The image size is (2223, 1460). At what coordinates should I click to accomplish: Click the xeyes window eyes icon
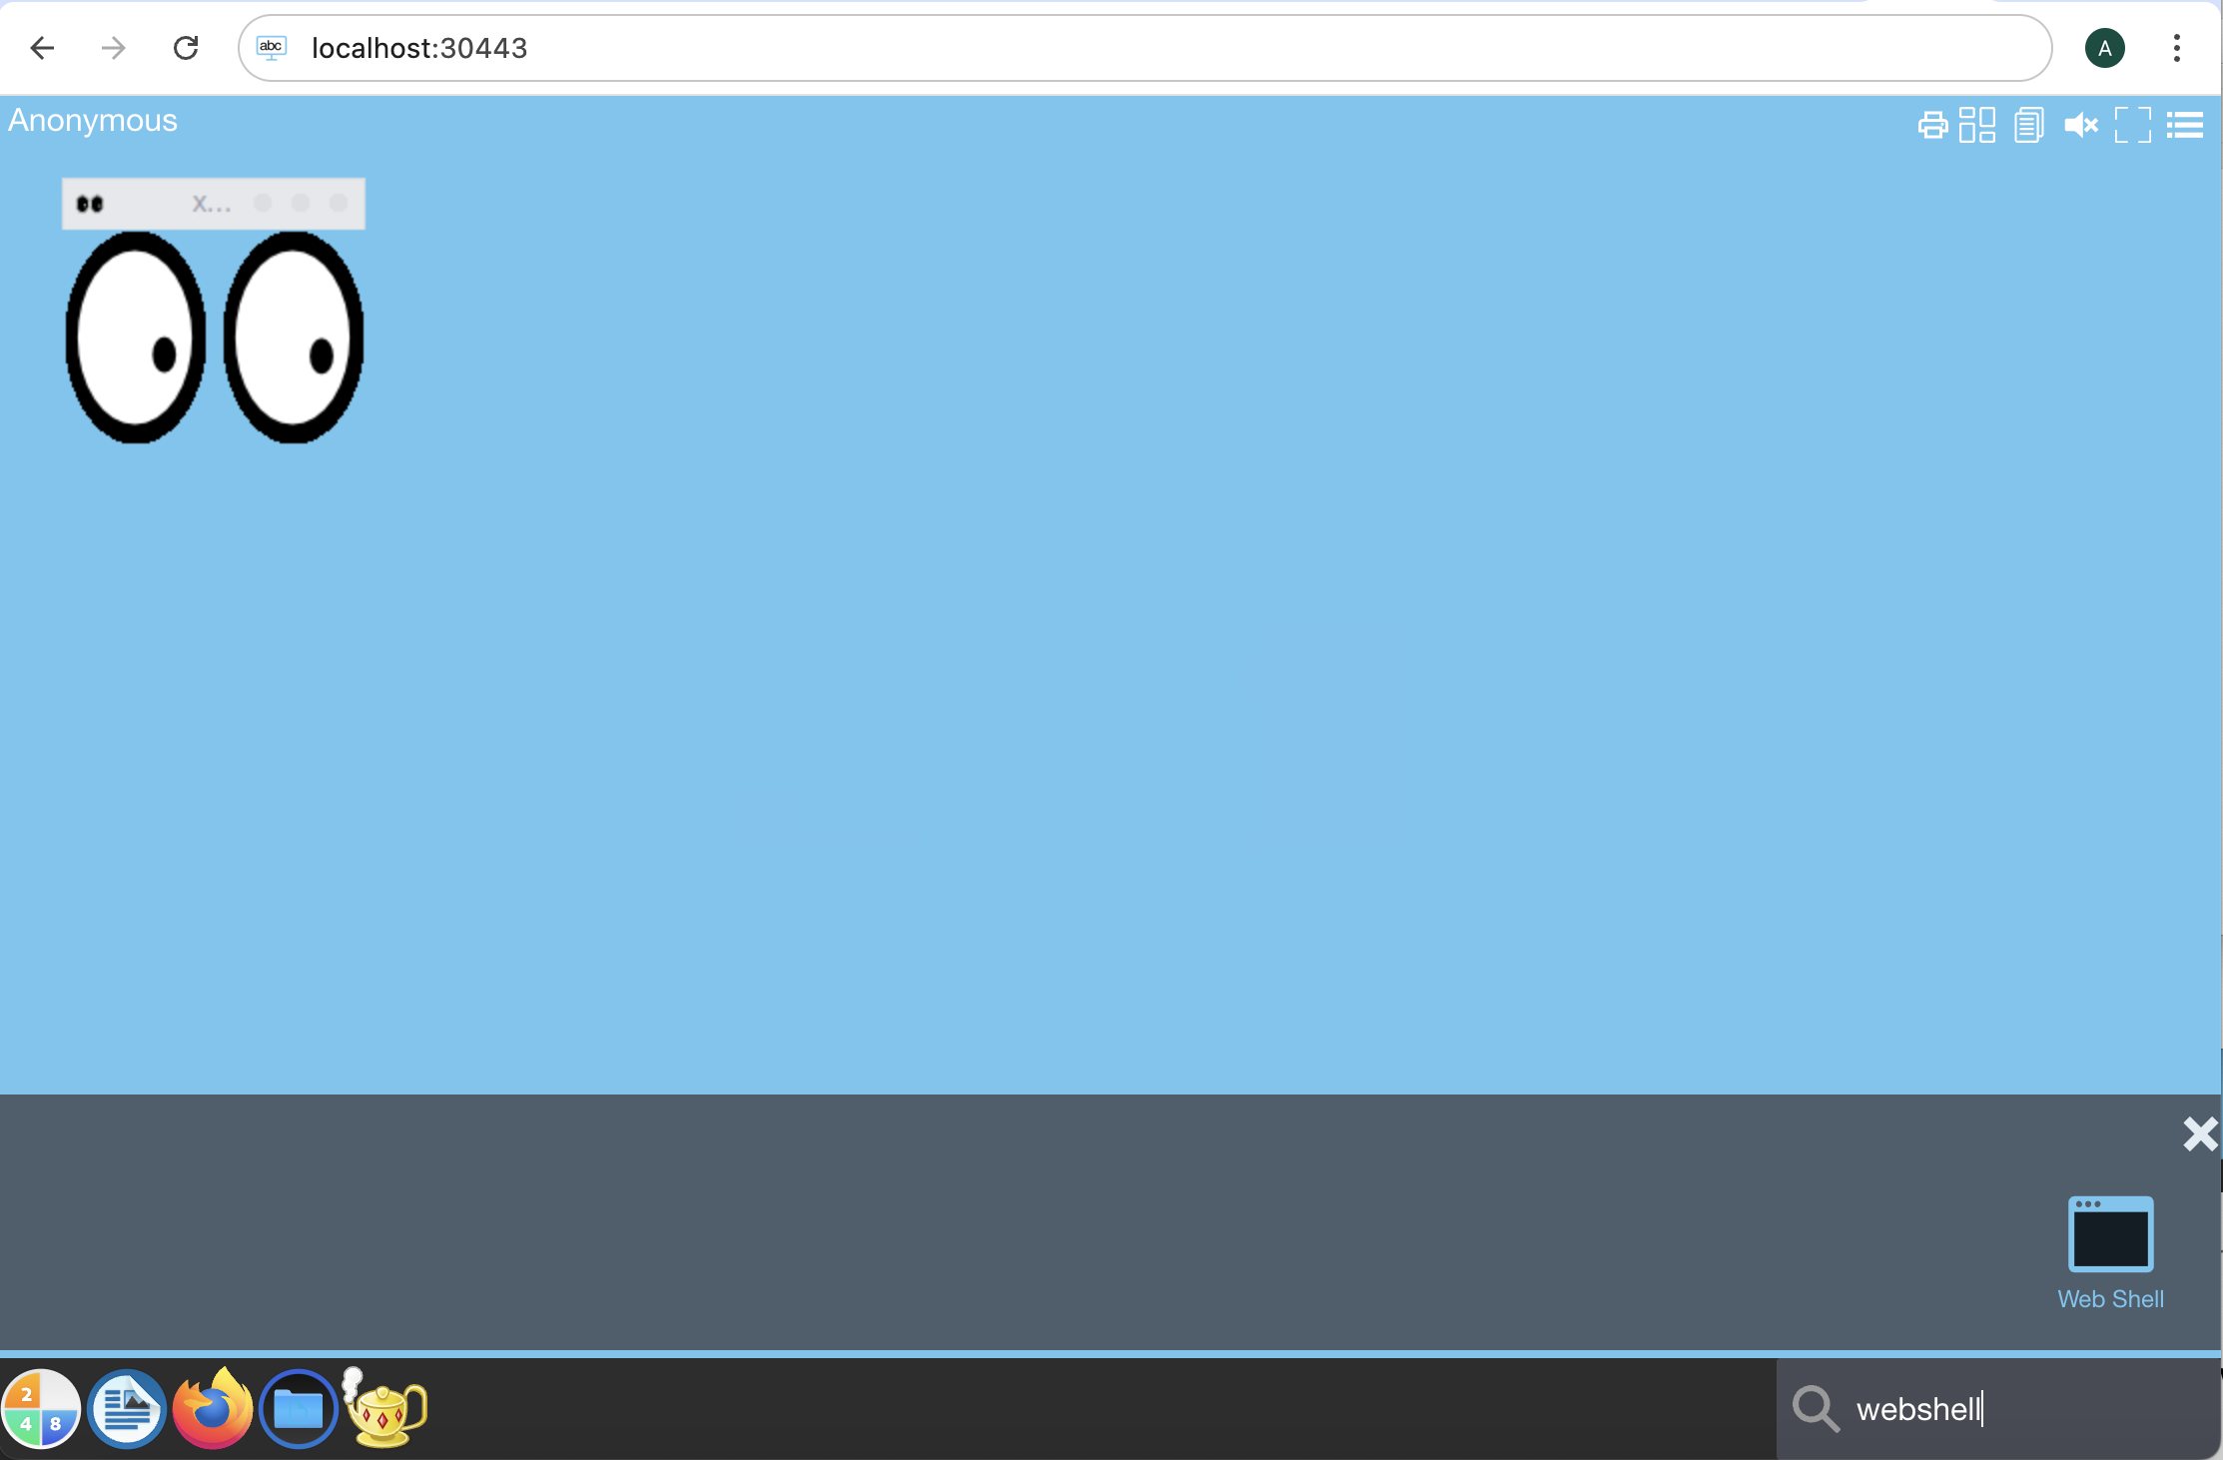(x=90, y=204)
